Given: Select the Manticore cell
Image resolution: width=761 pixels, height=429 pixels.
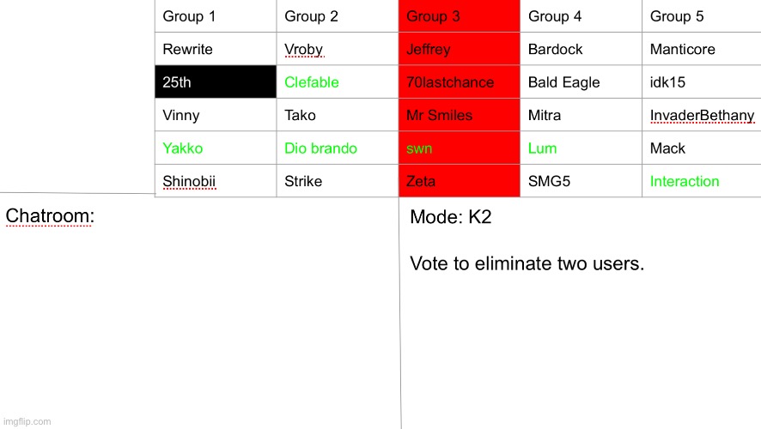Looking at the screenshot, I should pos(702,49).
